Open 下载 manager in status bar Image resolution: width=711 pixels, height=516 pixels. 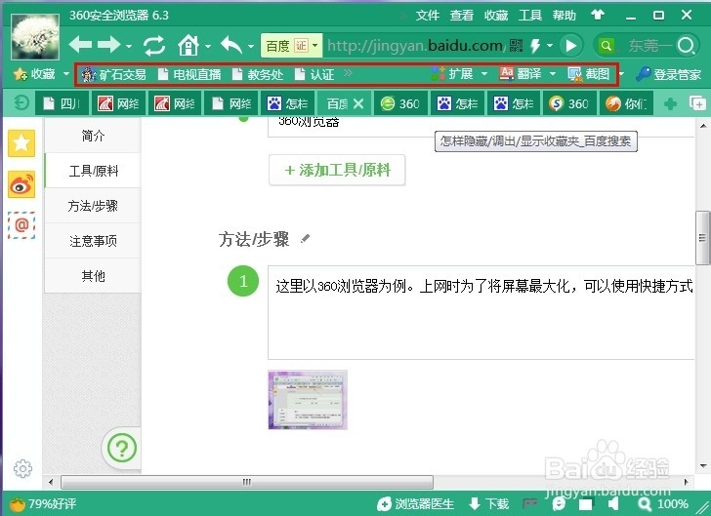click(x=488, y=503)
